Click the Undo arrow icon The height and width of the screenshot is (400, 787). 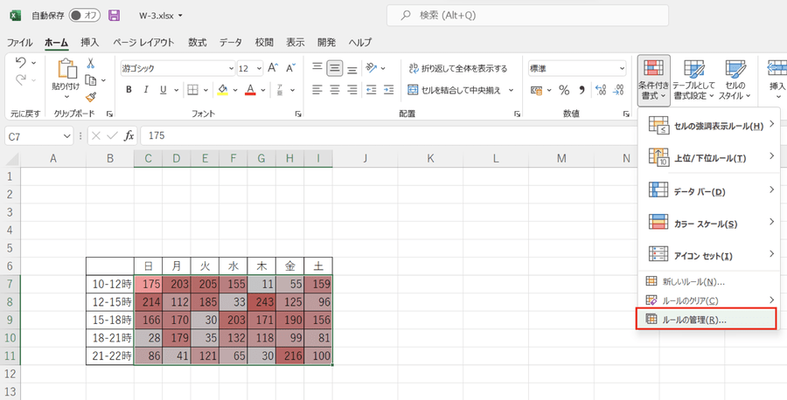[21, 62]
